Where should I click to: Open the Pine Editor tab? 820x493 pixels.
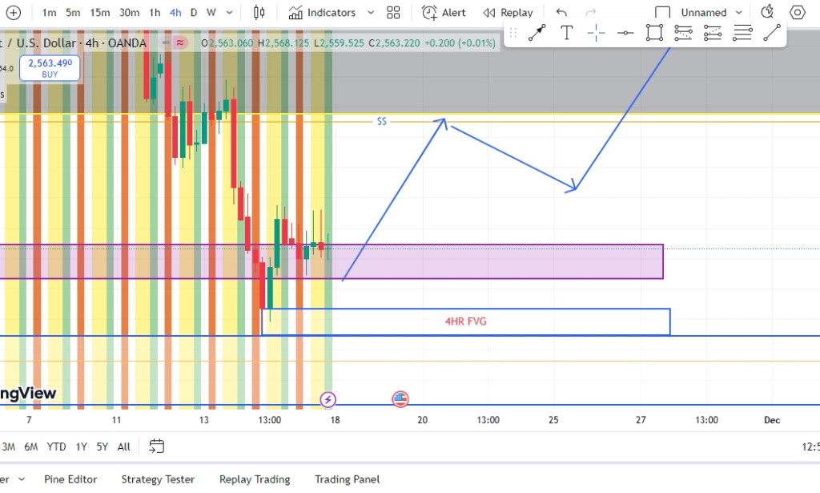click(x=70, y=479)
